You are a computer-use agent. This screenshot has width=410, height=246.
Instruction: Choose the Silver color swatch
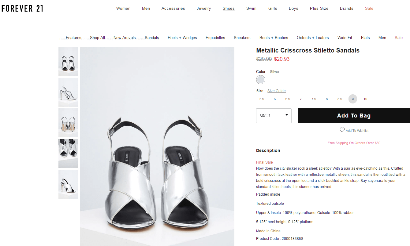pyautogui.click(x=261, y=80)
